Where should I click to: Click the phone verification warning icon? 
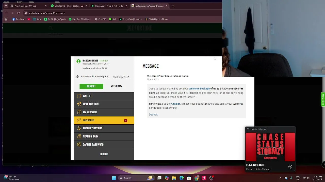coord(78,77)
